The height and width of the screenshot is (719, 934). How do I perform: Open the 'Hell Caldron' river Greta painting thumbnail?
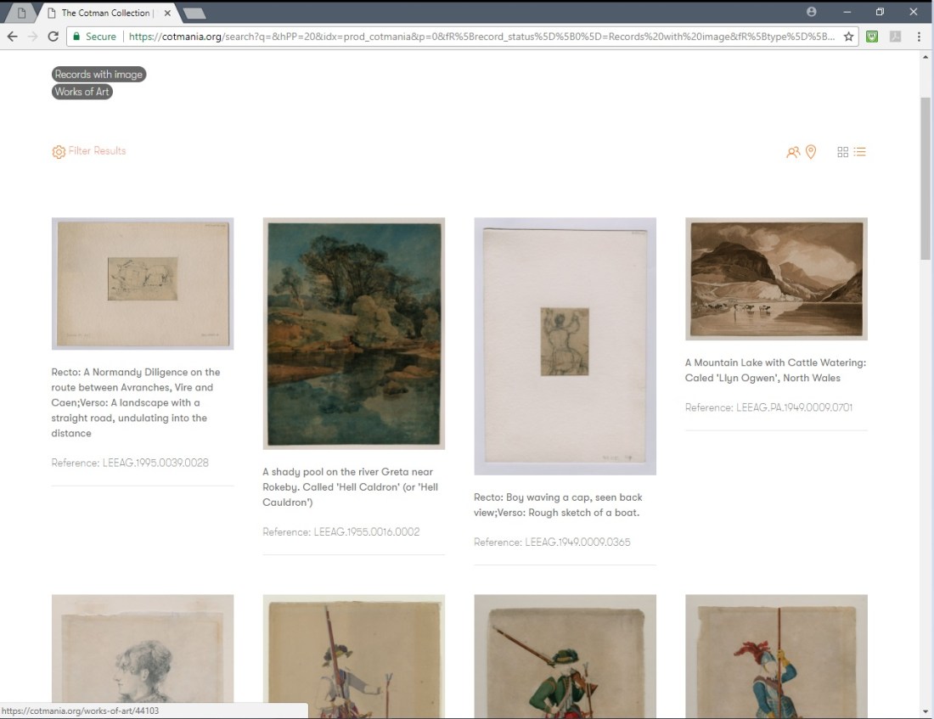(354, 334)
